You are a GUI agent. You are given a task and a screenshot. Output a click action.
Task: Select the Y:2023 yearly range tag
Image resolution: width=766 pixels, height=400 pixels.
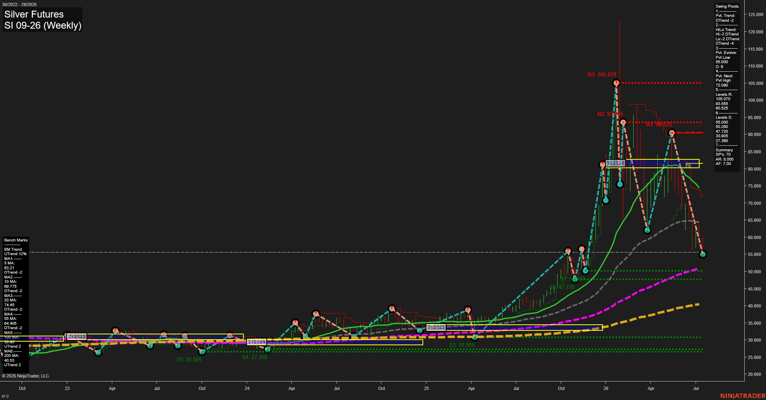coord(77,336)
